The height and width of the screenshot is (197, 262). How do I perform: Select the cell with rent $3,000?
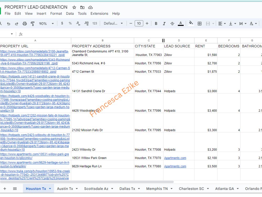pyautogui.click(x=206, y=84)
